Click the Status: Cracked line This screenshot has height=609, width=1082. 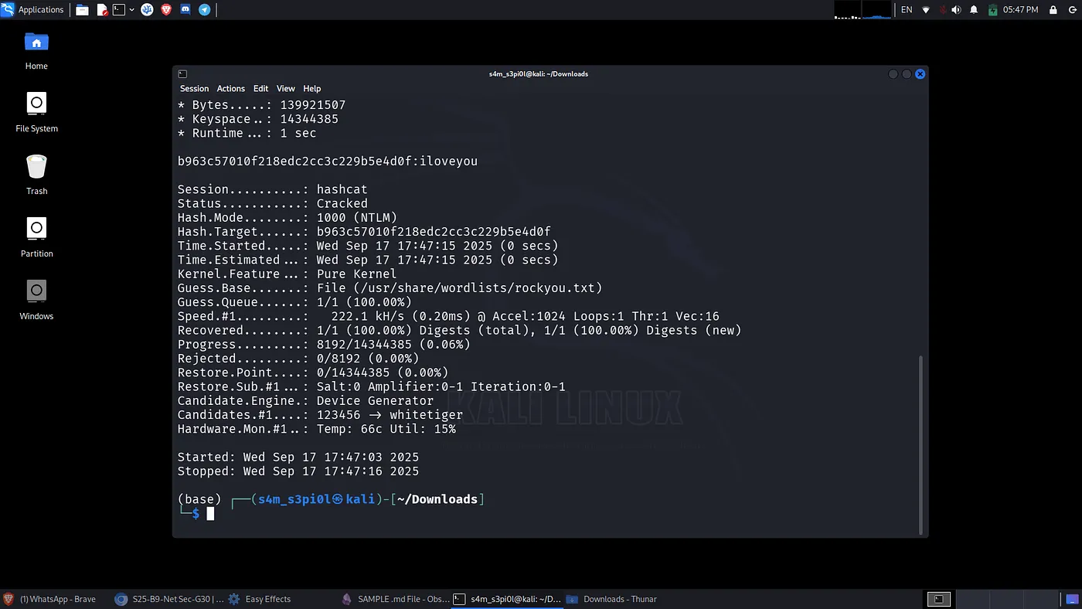273,203
